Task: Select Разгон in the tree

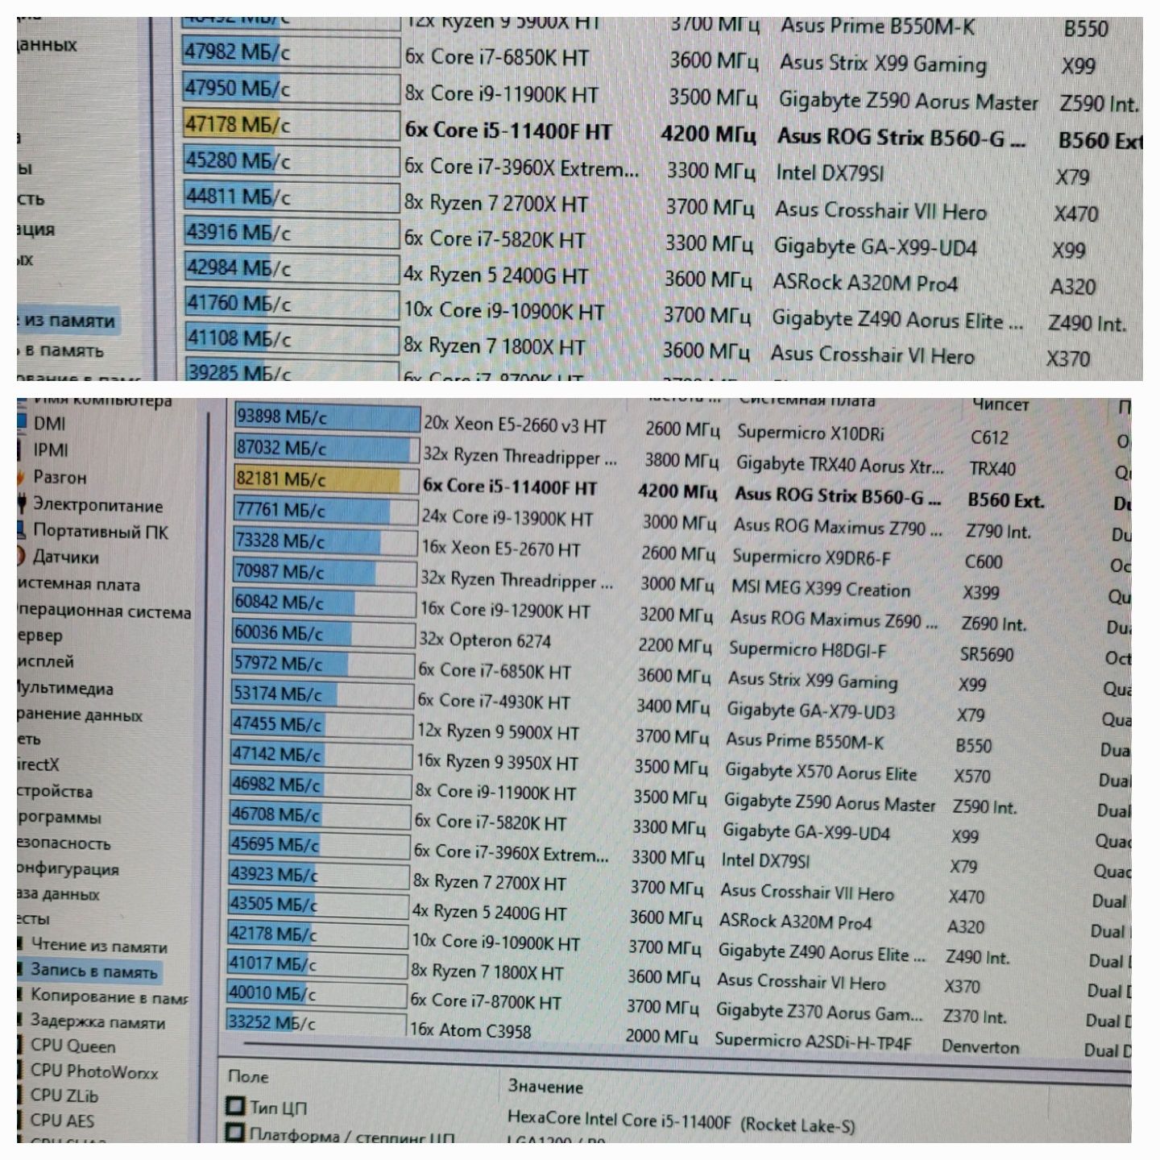Action: coord(60,478)
